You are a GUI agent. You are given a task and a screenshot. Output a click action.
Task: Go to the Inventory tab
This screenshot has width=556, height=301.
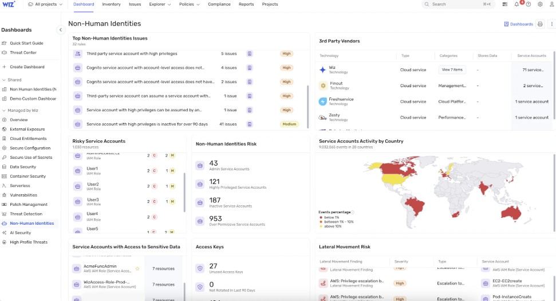point(111,4)
